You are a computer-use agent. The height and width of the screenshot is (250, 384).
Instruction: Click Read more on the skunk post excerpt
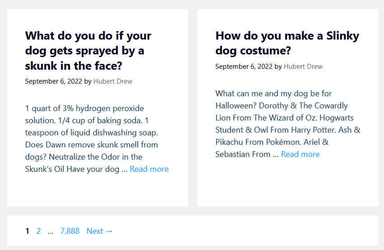(x=149, y=169)
